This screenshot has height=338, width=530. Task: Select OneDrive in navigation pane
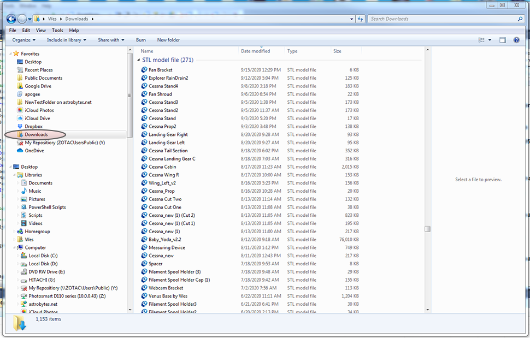[x=34, y=151]
